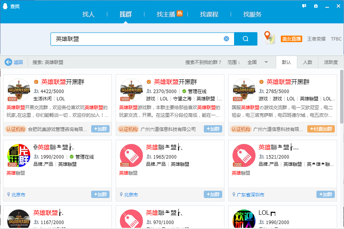Click 付费加群 on 2785/5000 group

(321, 129)
